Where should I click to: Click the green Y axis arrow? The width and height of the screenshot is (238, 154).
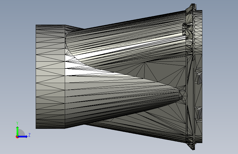point(18,131)
